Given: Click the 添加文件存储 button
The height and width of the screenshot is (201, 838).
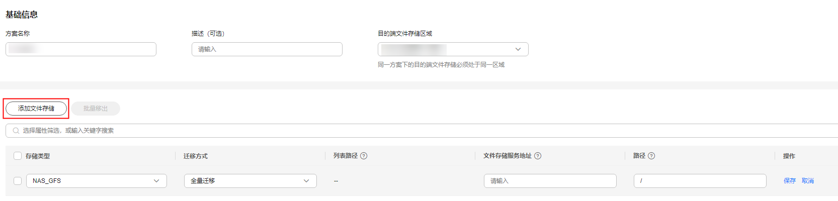Looking at the screenshot, I should [x=36, y=109].
